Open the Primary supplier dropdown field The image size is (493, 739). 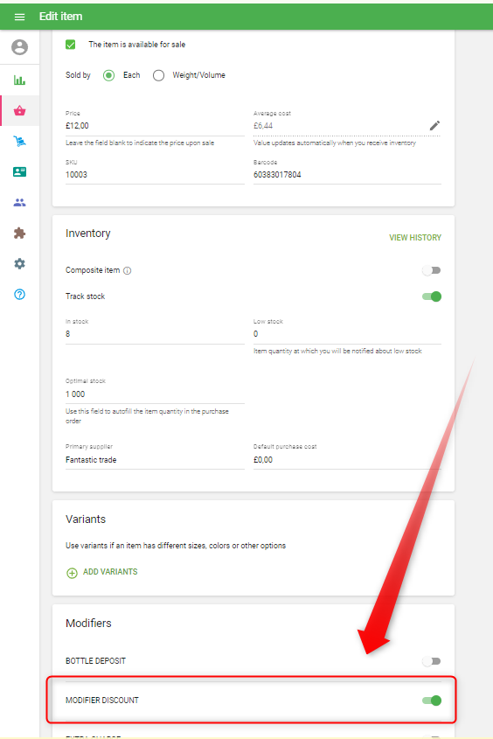155,459
